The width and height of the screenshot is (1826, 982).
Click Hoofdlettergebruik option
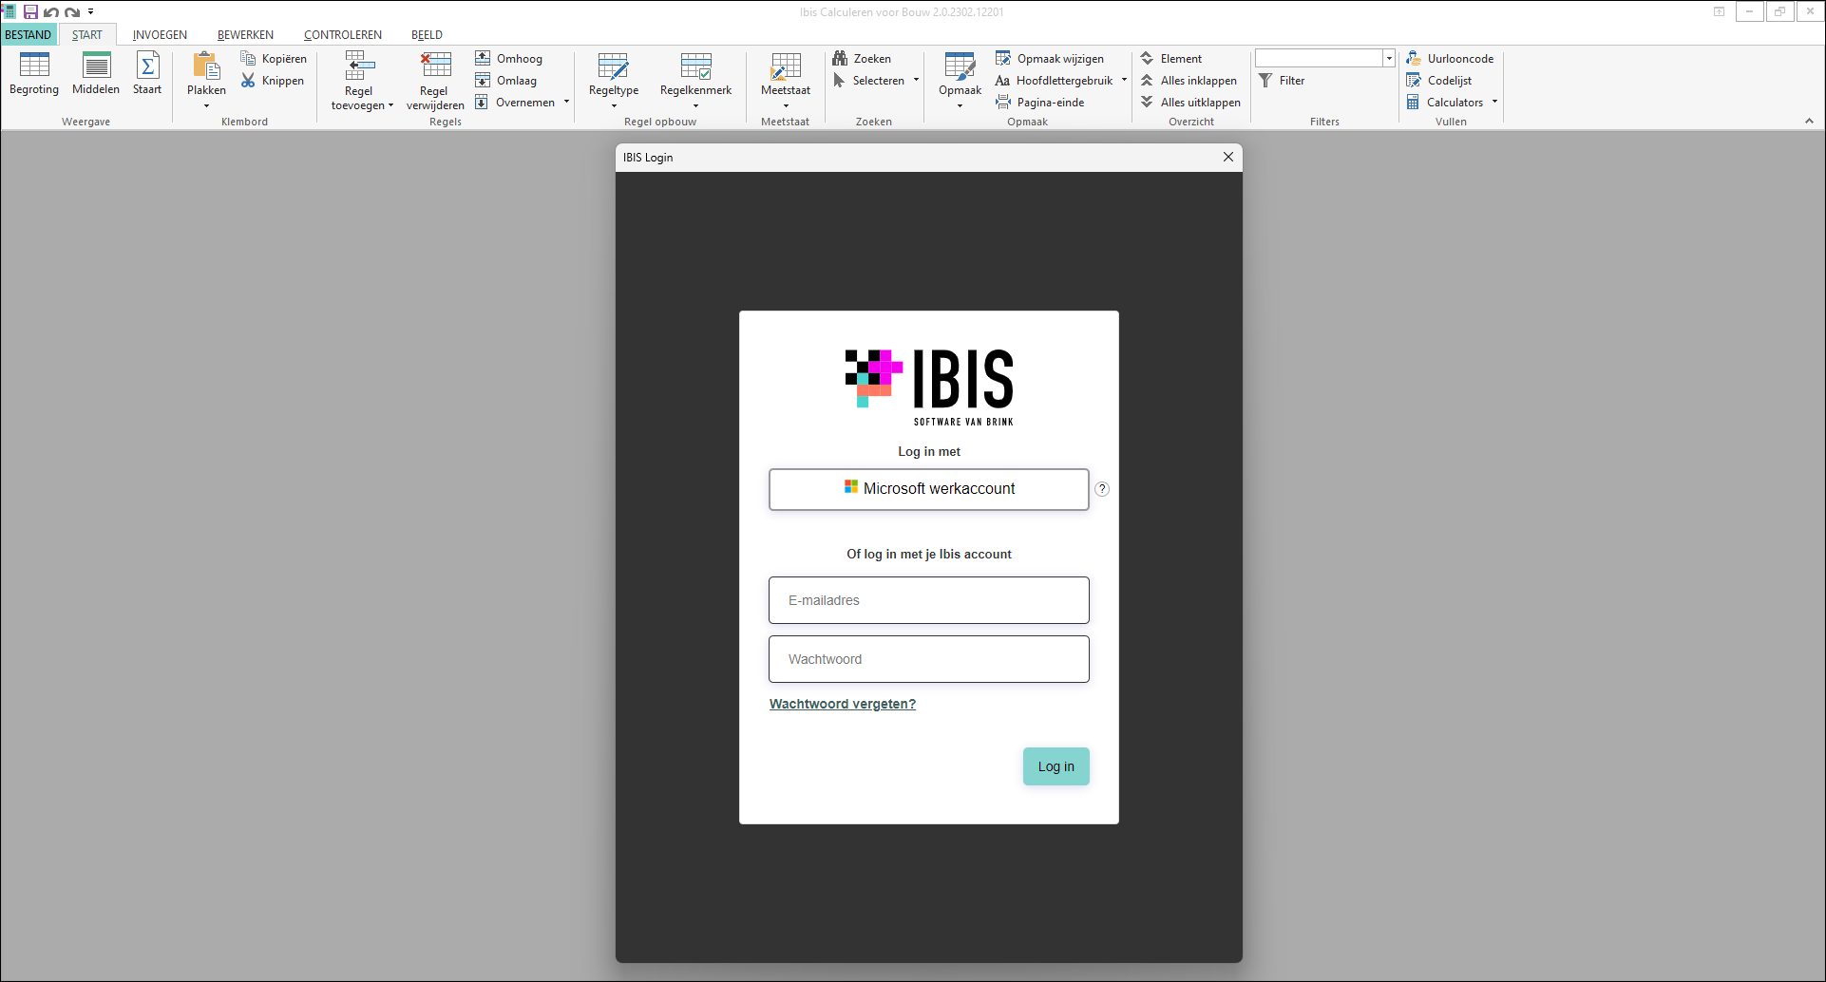tap(1055, 81)
